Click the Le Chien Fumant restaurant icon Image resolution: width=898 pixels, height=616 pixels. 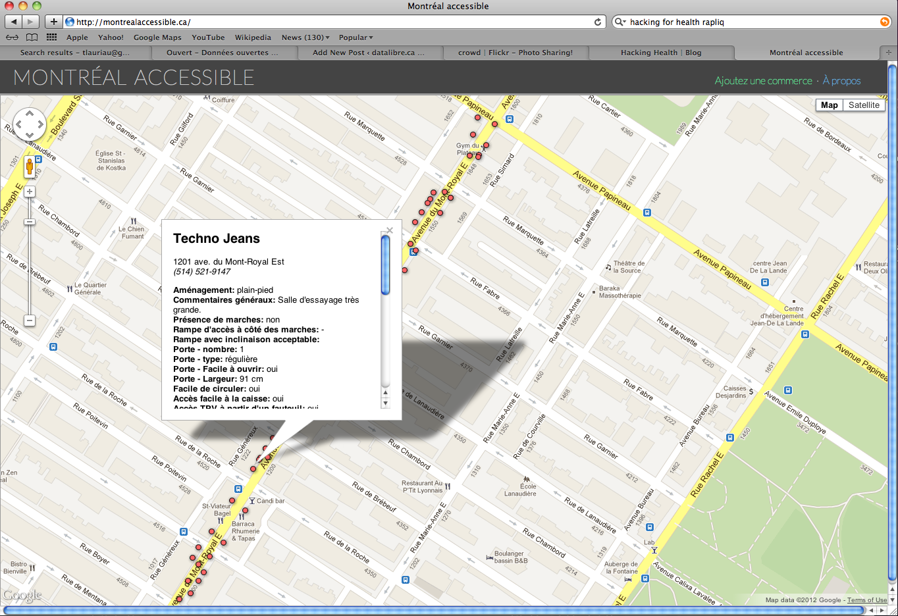point(134,221)
